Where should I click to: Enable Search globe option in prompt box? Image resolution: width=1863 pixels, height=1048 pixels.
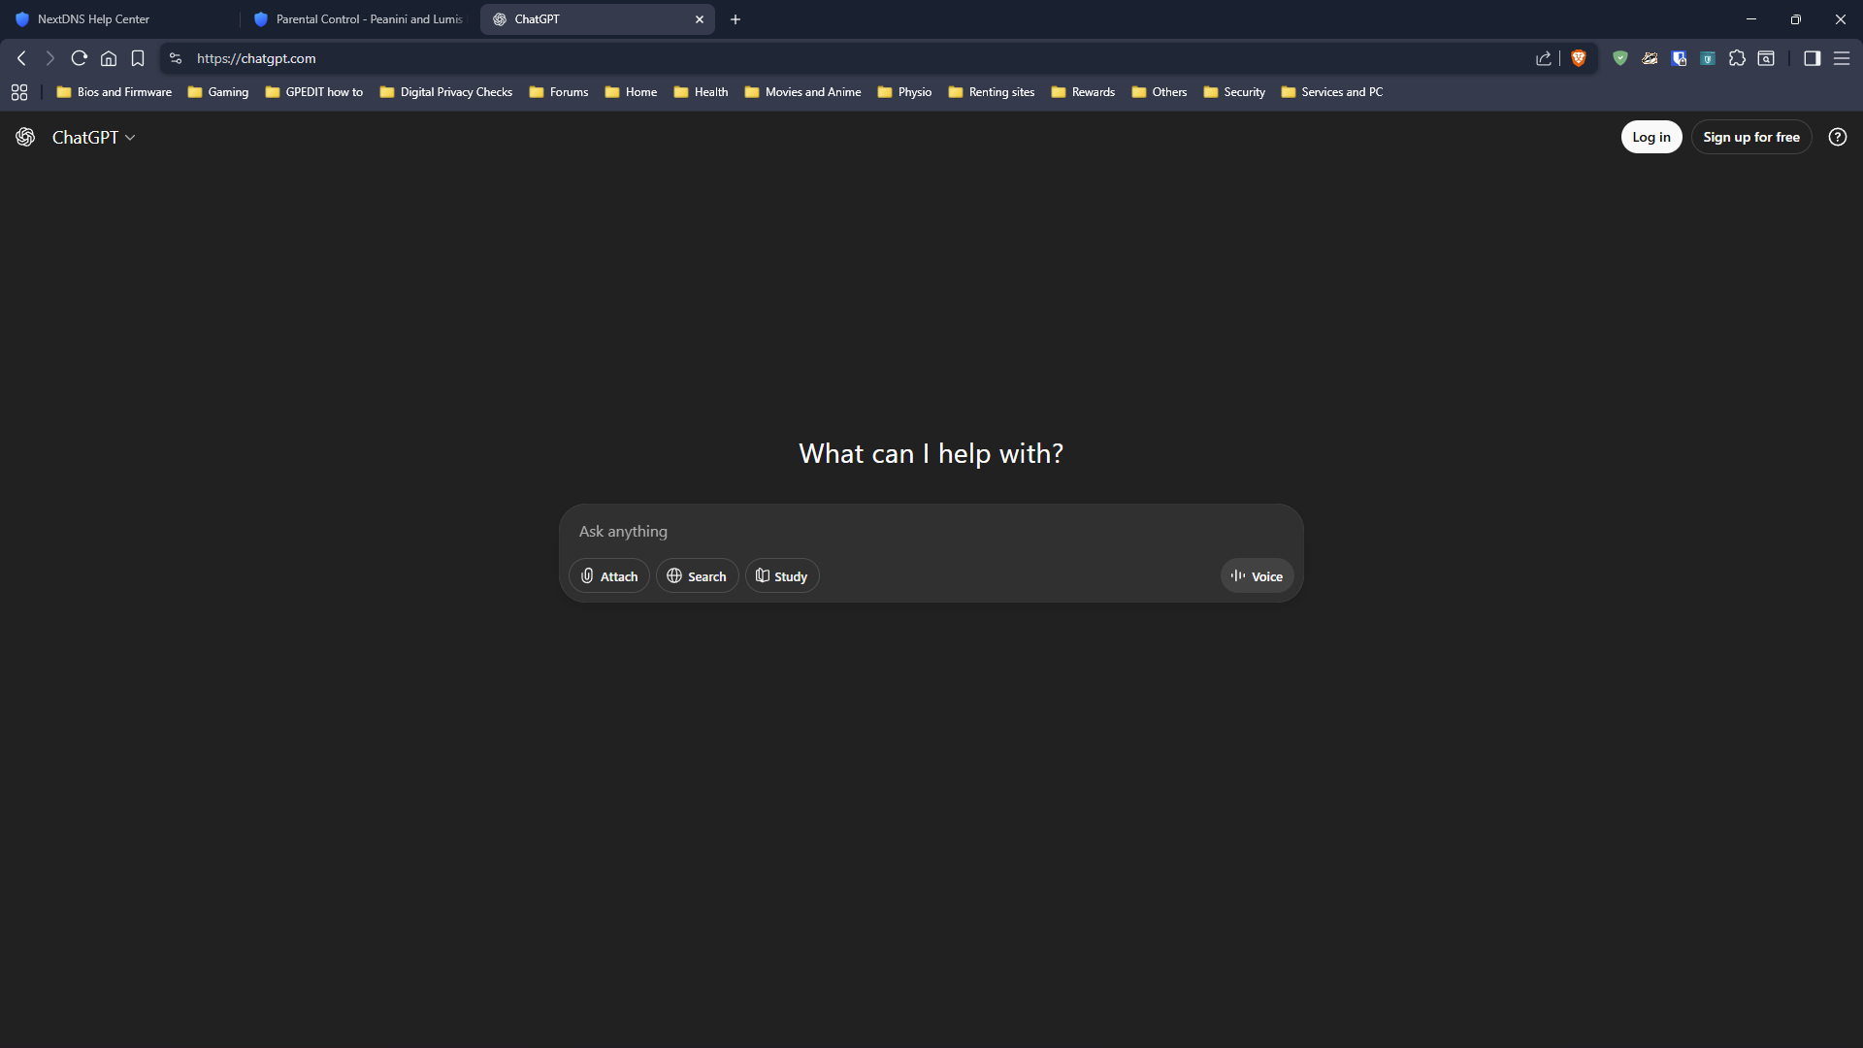coord(697,576)
